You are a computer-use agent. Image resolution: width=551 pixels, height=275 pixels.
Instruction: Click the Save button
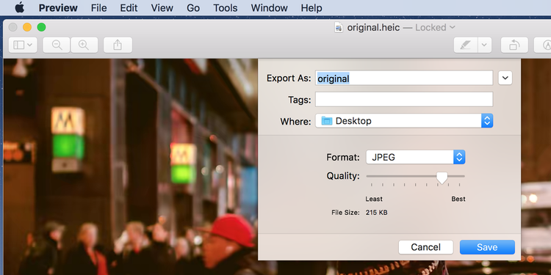pyautogui.click(x=487, y=247)
